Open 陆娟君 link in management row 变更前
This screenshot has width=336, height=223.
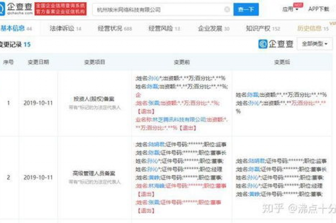point(157,144)
